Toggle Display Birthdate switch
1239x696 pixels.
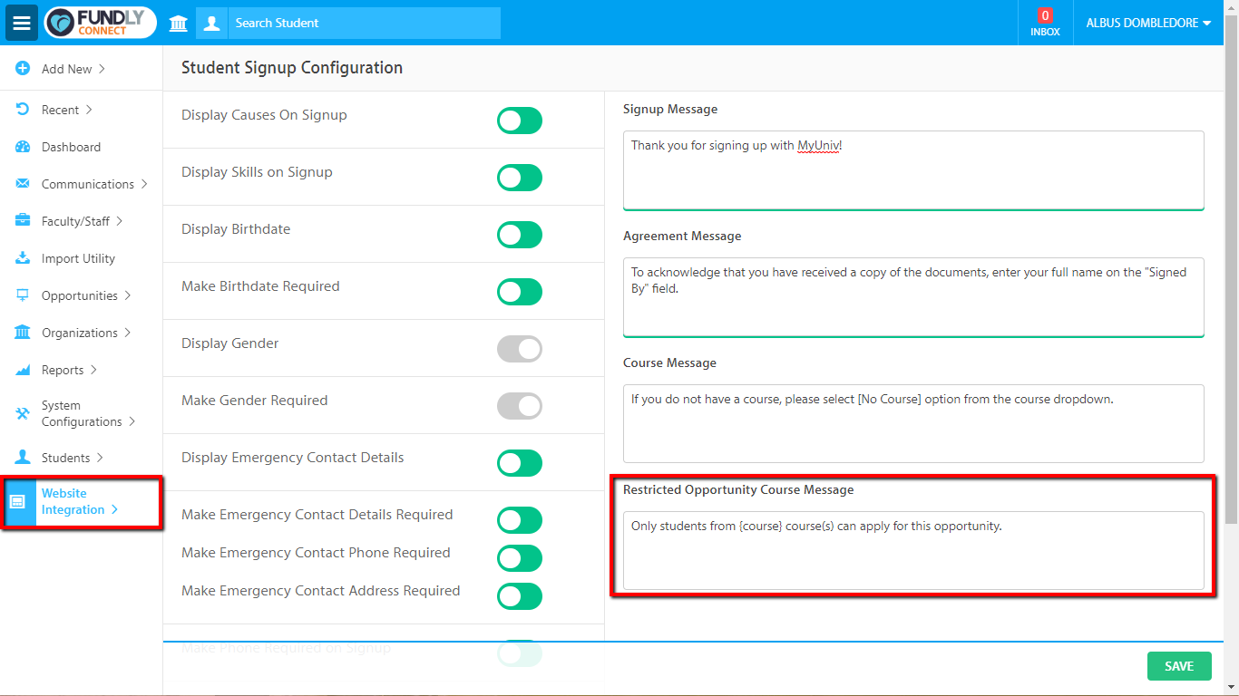(x=520, y=235)
